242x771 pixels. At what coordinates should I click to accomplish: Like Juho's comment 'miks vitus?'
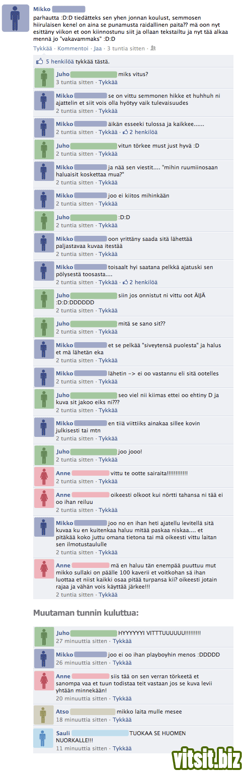click(x=108, y=82)
